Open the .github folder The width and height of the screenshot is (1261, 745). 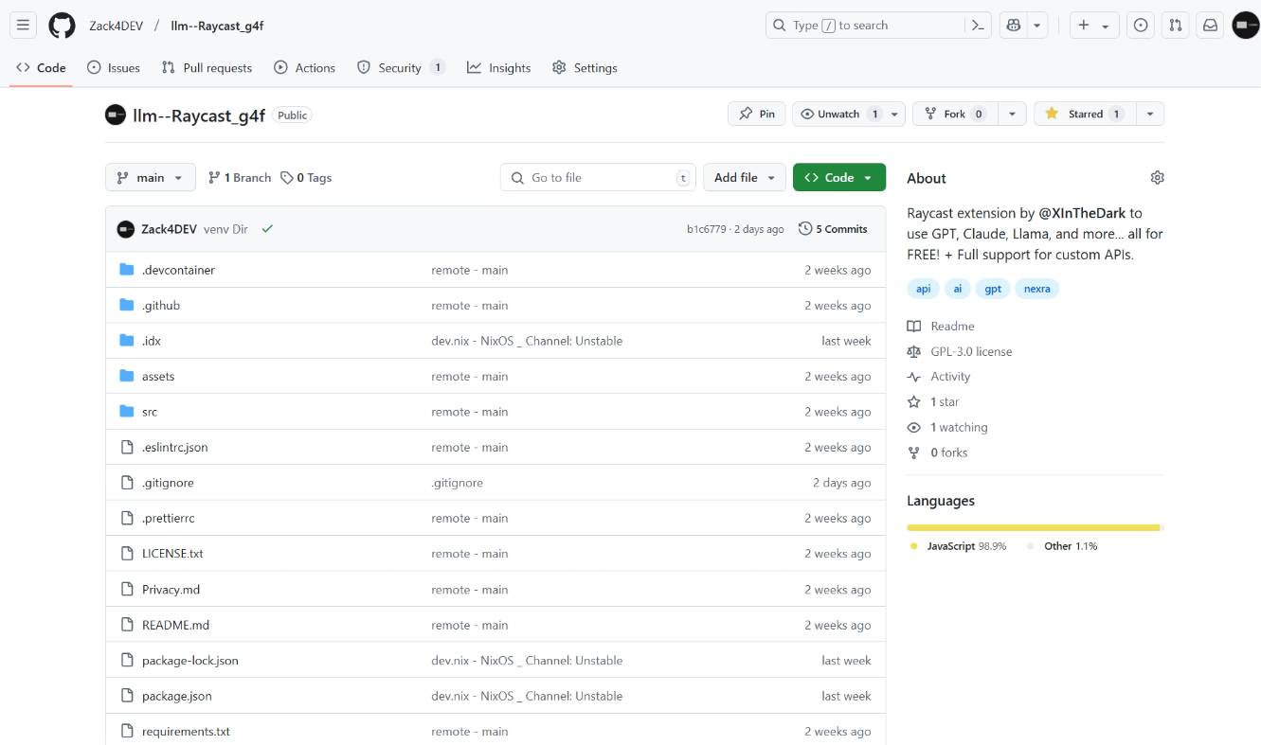pos(161,306)
